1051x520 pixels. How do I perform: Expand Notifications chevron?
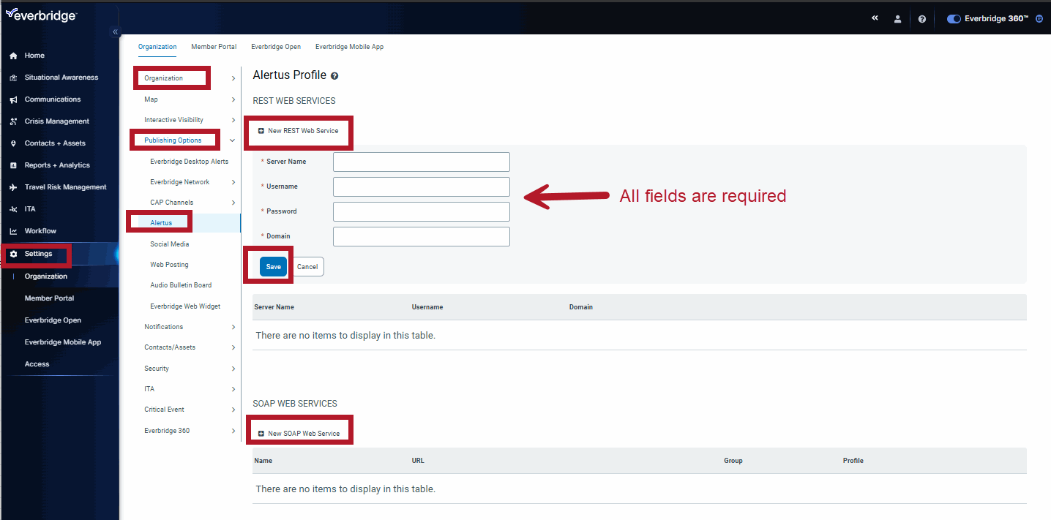(x=233, y=327)
